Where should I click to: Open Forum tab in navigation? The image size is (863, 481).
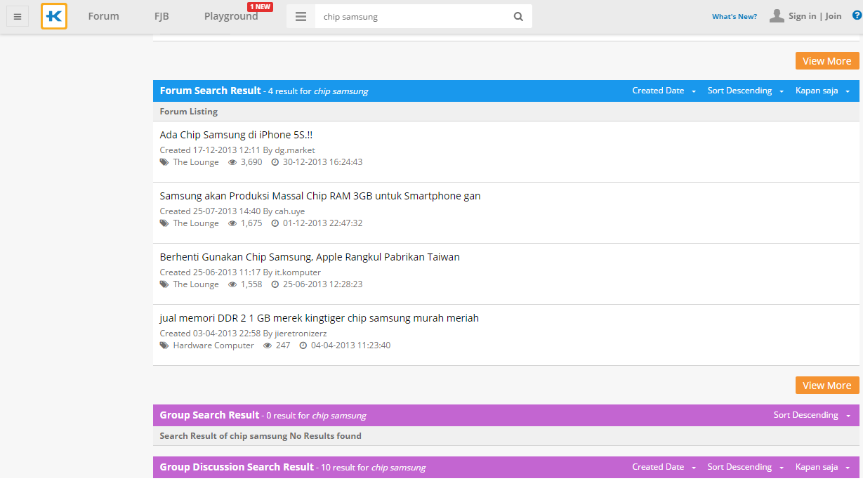tap(103, 16)
